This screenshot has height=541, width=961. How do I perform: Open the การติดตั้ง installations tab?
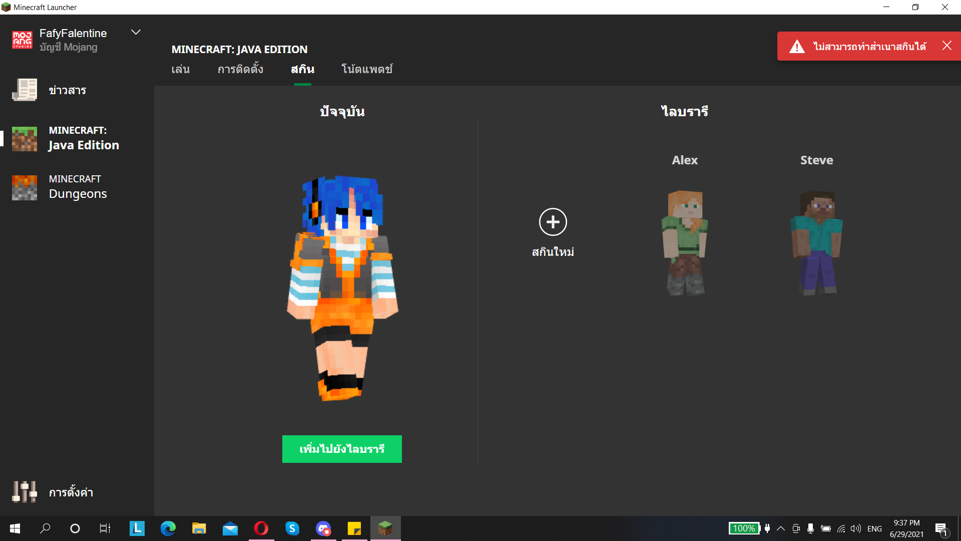tap(240, 69)
